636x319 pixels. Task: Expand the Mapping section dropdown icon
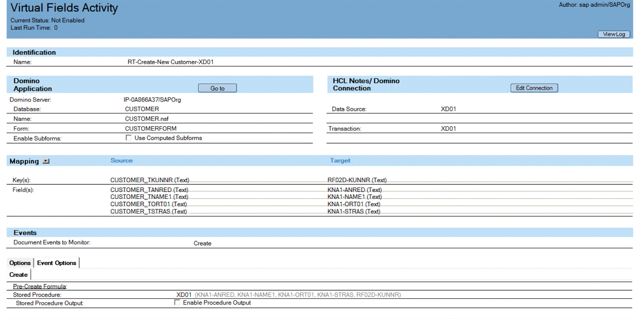(x=46, y=161)
